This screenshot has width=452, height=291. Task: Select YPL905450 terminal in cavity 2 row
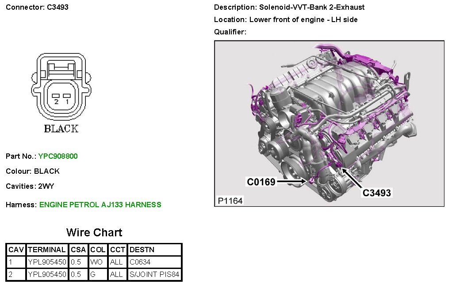[x=47, y=274]
